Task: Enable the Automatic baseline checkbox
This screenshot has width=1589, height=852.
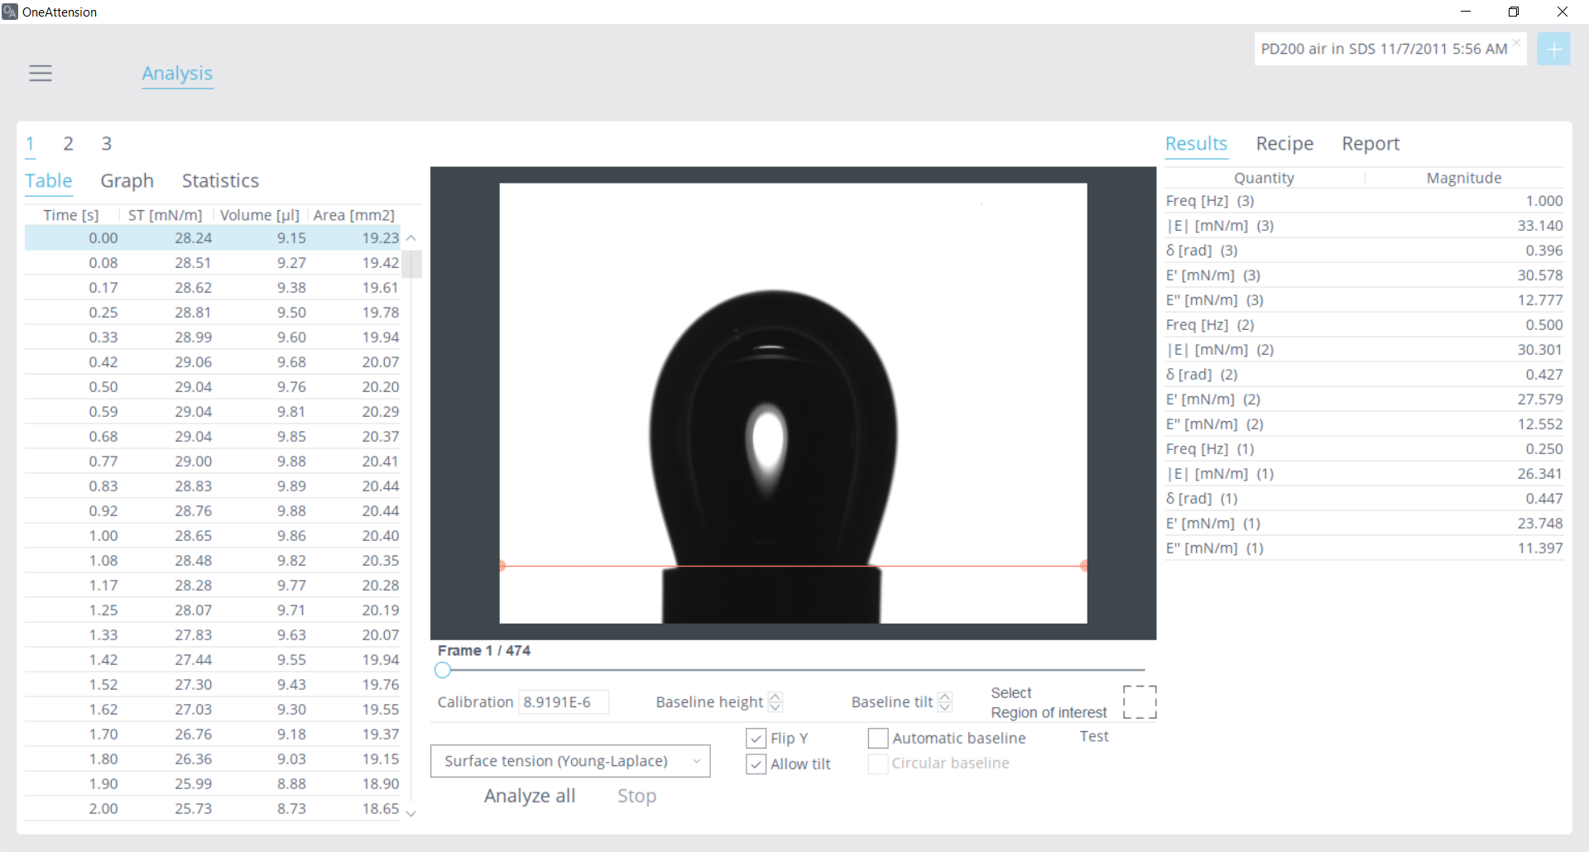Action: 878,738
